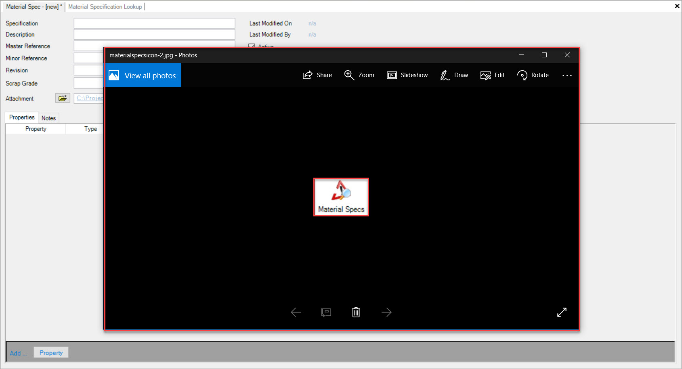
Task: Go to the previous photo arrow
Action: point(296,312)
